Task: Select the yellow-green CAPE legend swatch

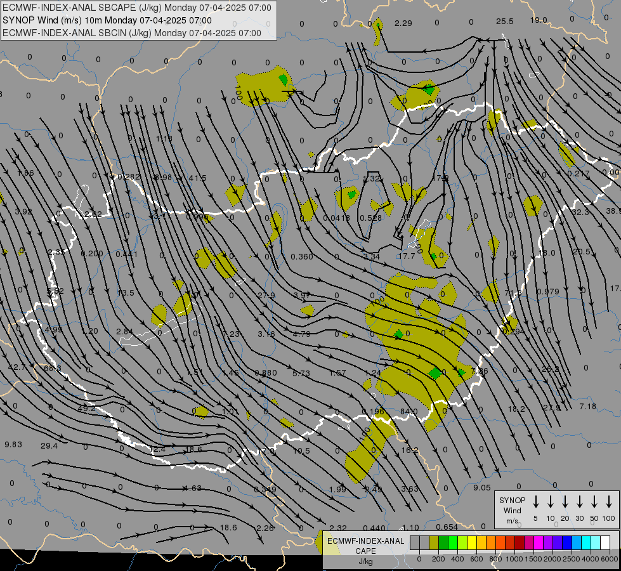Action: (x=462, y=543)
